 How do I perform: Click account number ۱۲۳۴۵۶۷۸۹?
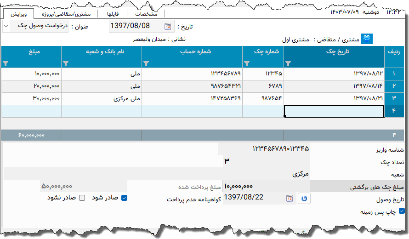[192, 74]
